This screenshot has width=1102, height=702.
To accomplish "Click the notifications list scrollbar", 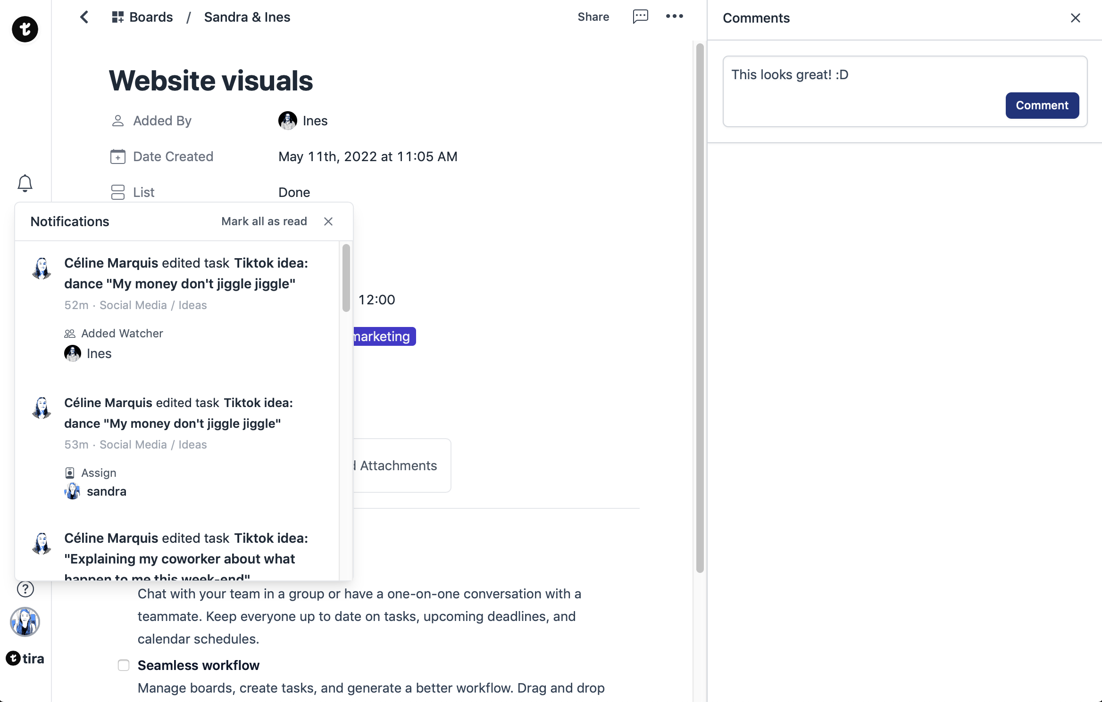I will coord(346,278).
